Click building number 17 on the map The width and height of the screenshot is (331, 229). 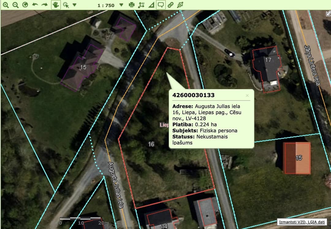click(268, 60)
